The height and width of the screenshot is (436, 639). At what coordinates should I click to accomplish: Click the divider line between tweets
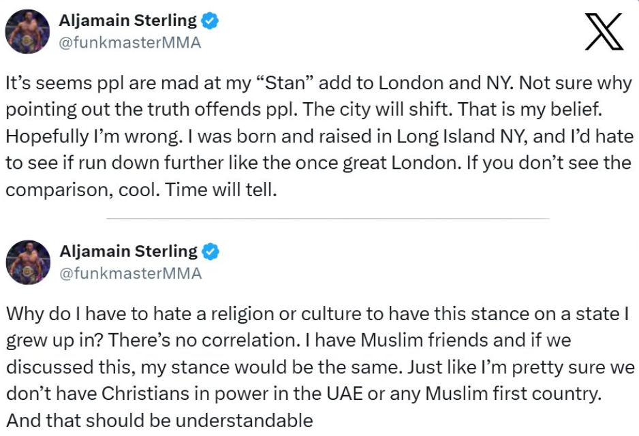[328, 219]
